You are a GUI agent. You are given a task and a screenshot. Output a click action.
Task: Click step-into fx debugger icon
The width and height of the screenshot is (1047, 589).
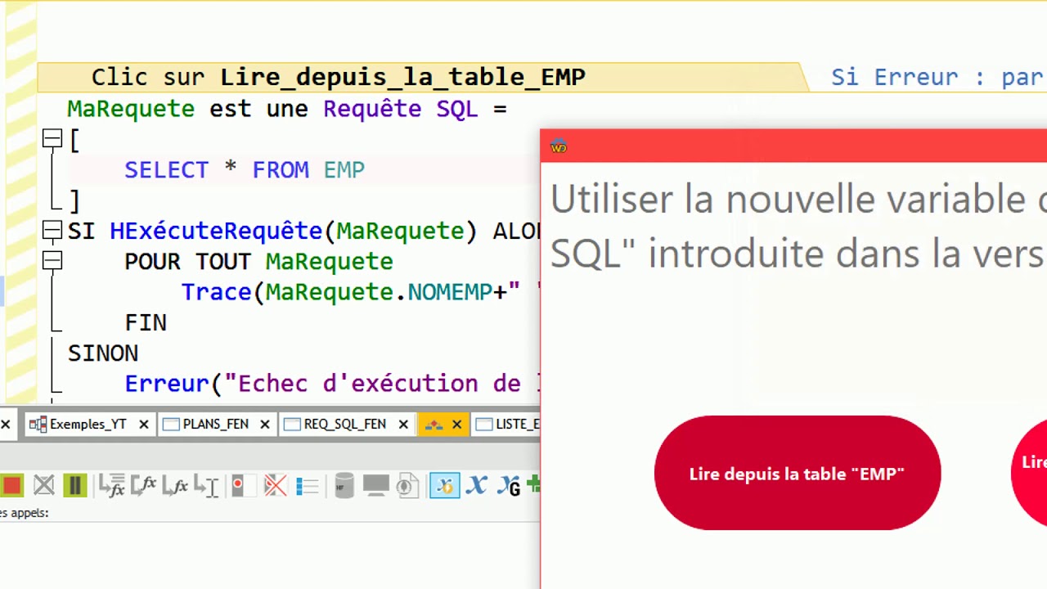111,486
